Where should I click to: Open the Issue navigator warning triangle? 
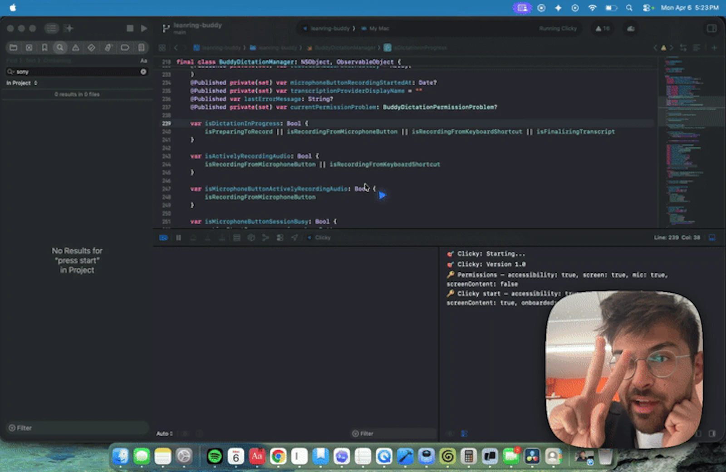(76, 48)
